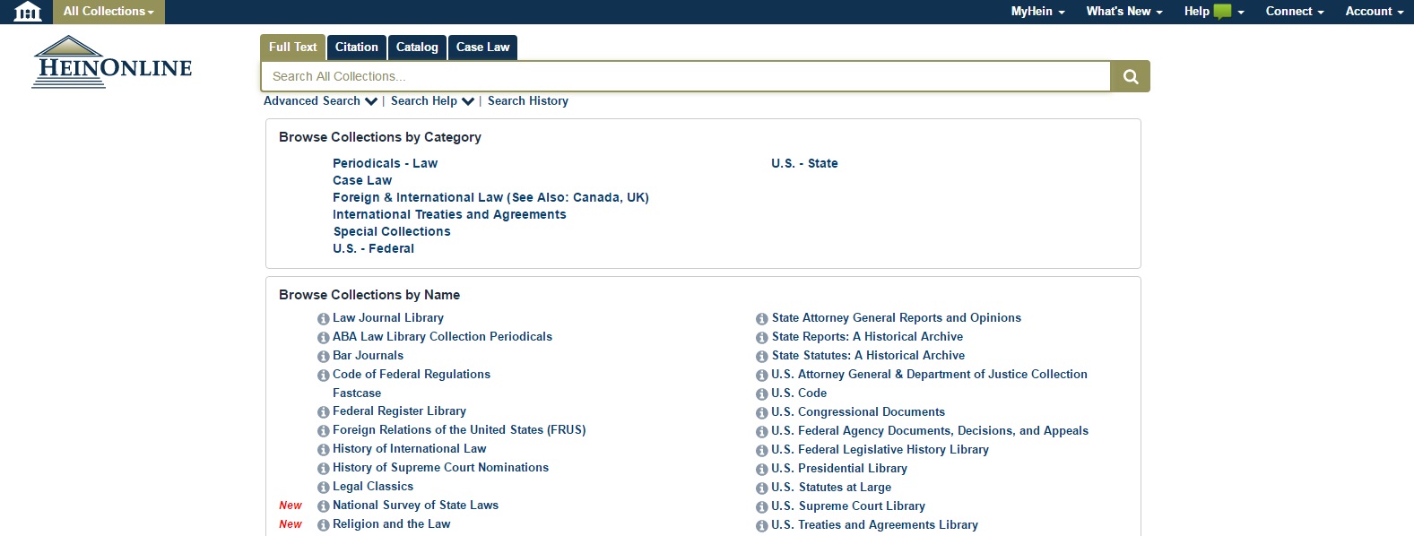Click the HeinOnline logo

pyautogui.click(x=112, y=62)
